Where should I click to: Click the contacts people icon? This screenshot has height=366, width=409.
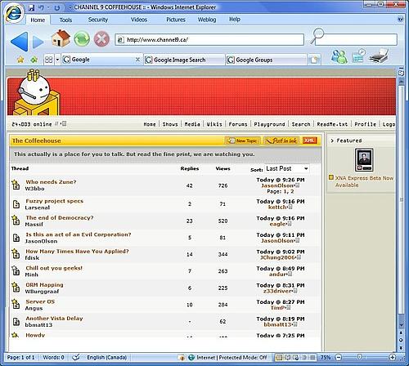pyautogui.click(x=339, y=56)
